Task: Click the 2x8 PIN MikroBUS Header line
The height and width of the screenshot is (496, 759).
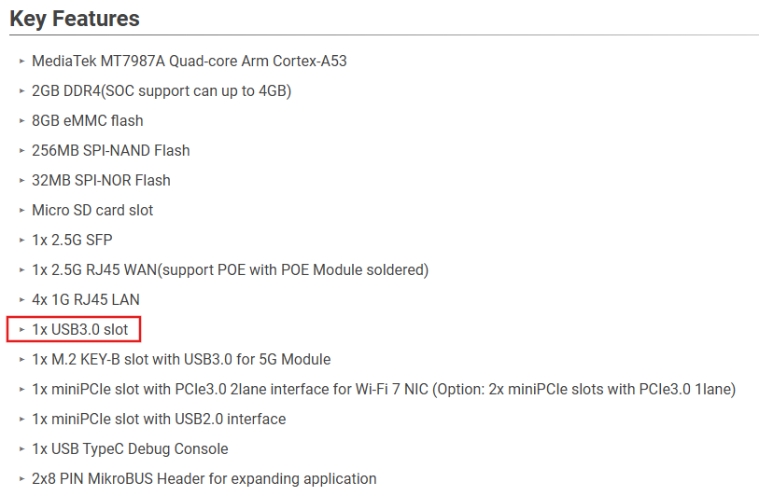Action: pyautogui.click(x=204, y=478)
